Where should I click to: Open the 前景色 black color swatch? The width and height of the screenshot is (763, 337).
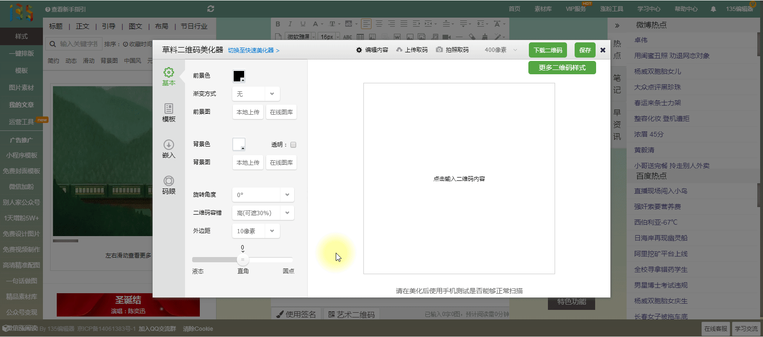click(x=239, y=76)
